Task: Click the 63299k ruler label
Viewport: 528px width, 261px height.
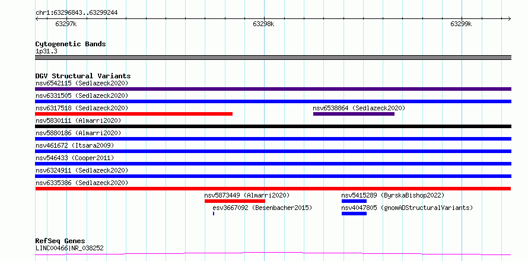Action: click(x=462, y=24)
